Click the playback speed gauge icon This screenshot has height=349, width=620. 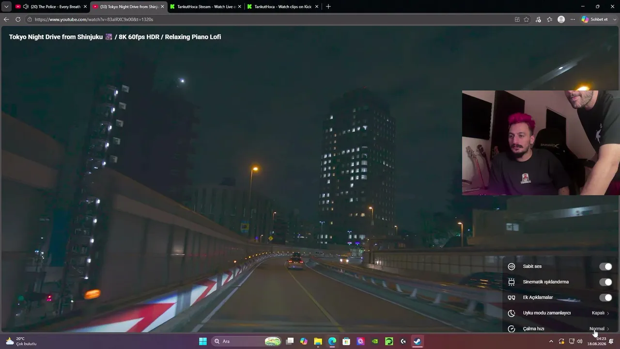(511, 329)
